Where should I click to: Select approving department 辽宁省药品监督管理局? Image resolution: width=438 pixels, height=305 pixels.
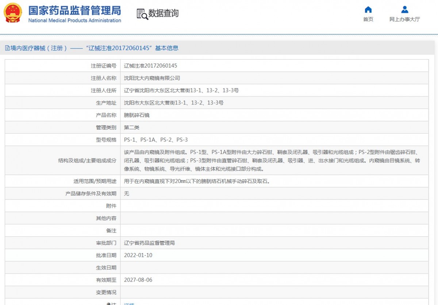[x=149, y=243]
